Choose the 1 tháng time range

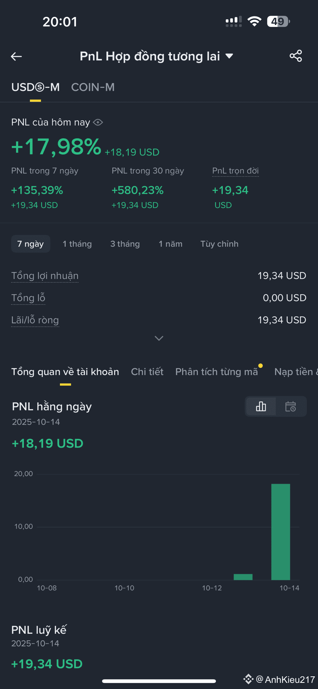click(77, 244)
